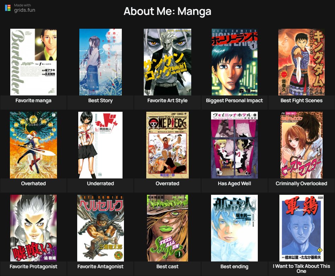Viewport: 335px width, 276px height.
Task: Click the One Piece cover
Action: coord(167,145)
